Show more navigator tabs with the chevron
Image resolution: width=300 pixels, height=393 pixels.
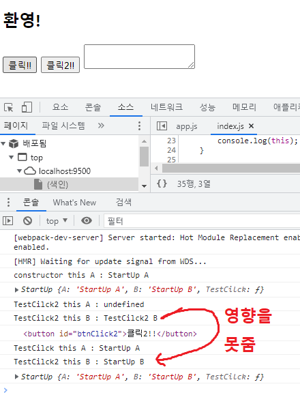point(101,126)
